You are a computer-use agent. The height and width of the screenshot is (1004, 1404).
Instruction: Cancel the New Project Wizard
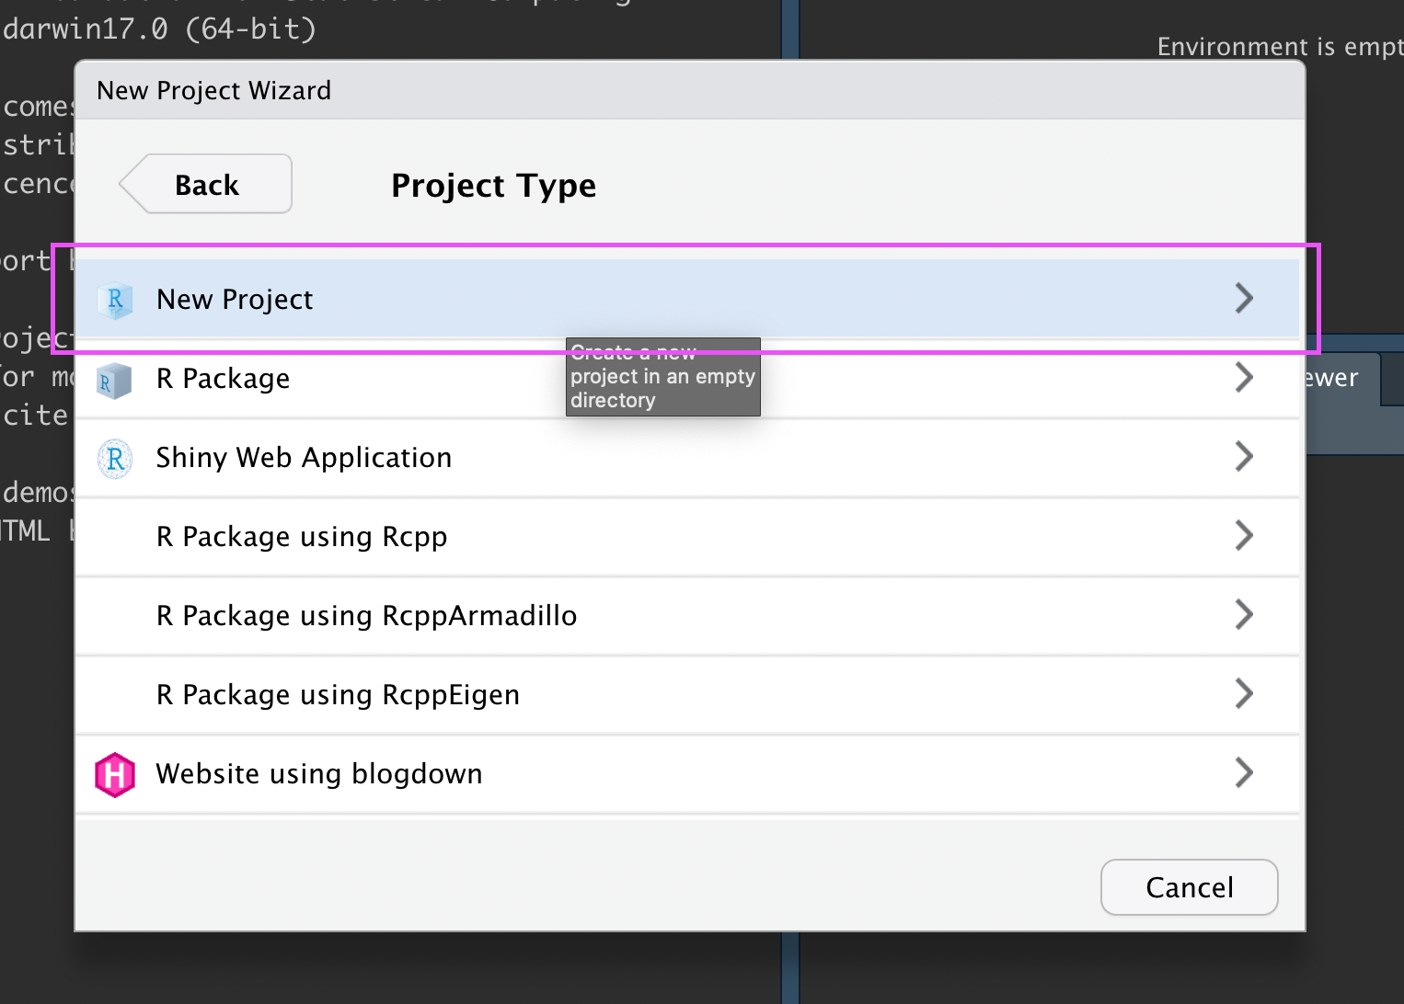(1189, 887)
